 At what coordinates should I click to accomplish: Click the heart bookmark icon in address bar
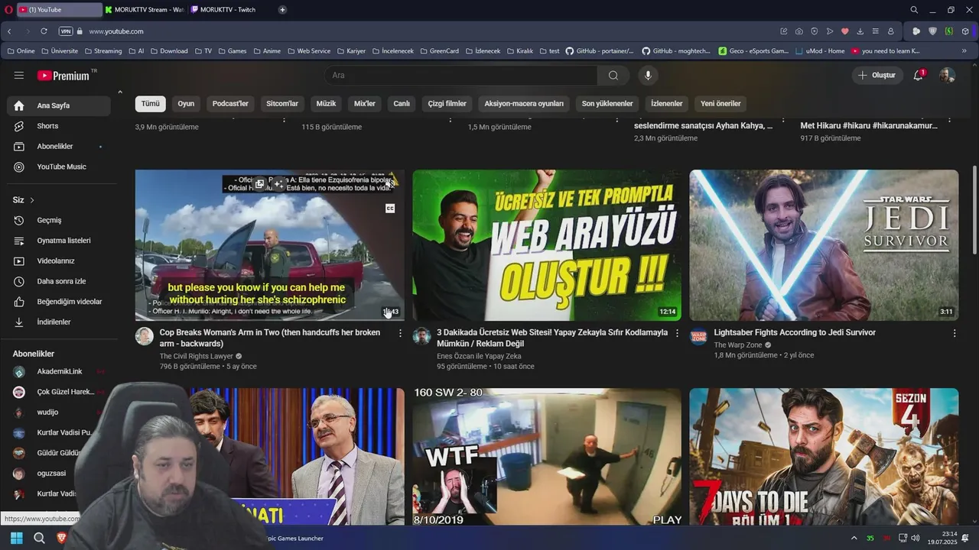pos(844,31)
